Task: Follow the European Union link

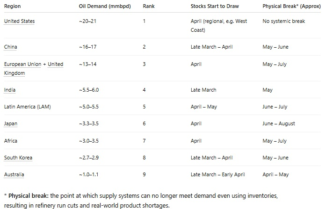Action: point(22,64)
